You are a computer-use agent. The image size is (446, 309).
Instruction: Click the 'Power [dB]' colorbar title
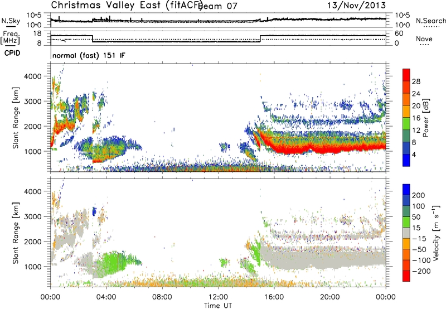(x=426, y=118)
